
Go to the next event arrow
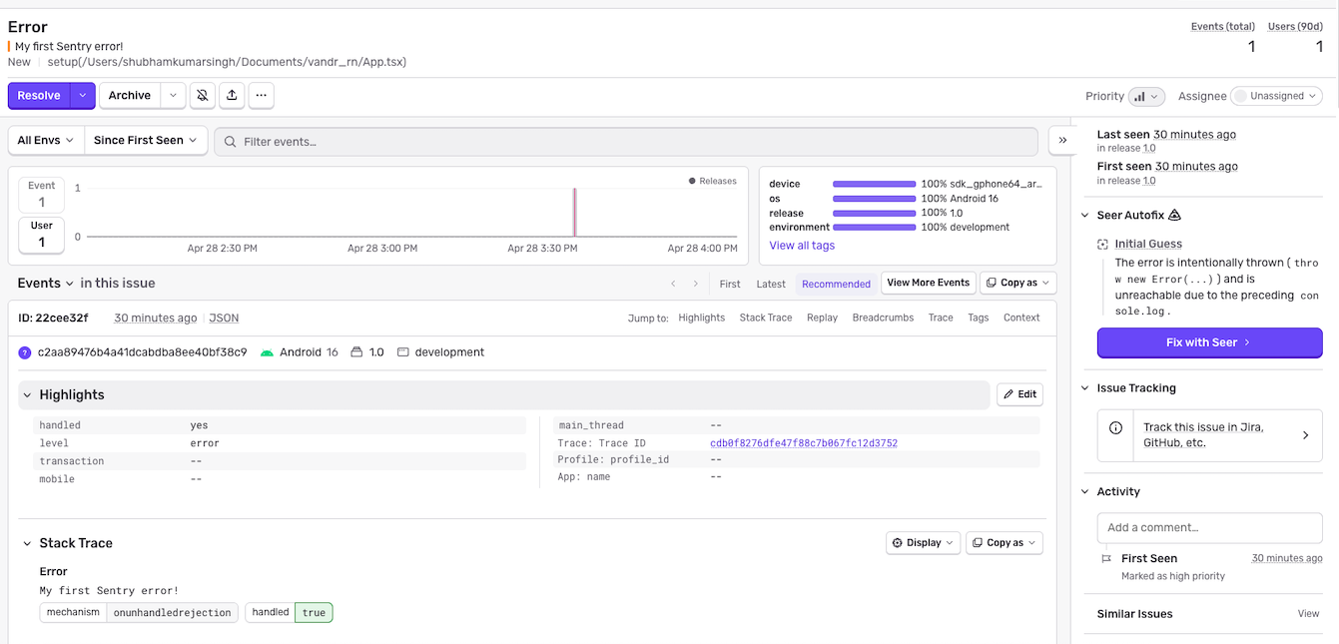pos(696,285)
